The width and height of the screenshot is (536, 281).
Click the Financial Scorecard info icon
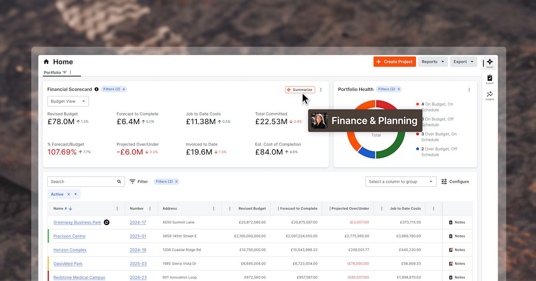click(x=96, y=89)
